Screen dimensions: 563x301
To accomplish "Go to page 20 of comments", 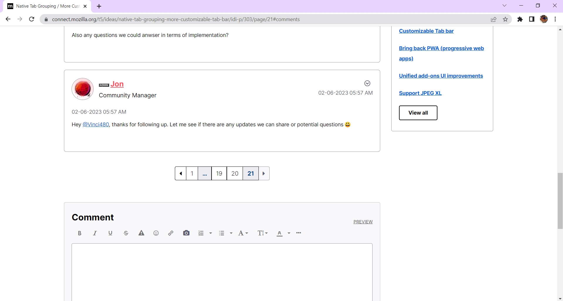I will 234,173.
